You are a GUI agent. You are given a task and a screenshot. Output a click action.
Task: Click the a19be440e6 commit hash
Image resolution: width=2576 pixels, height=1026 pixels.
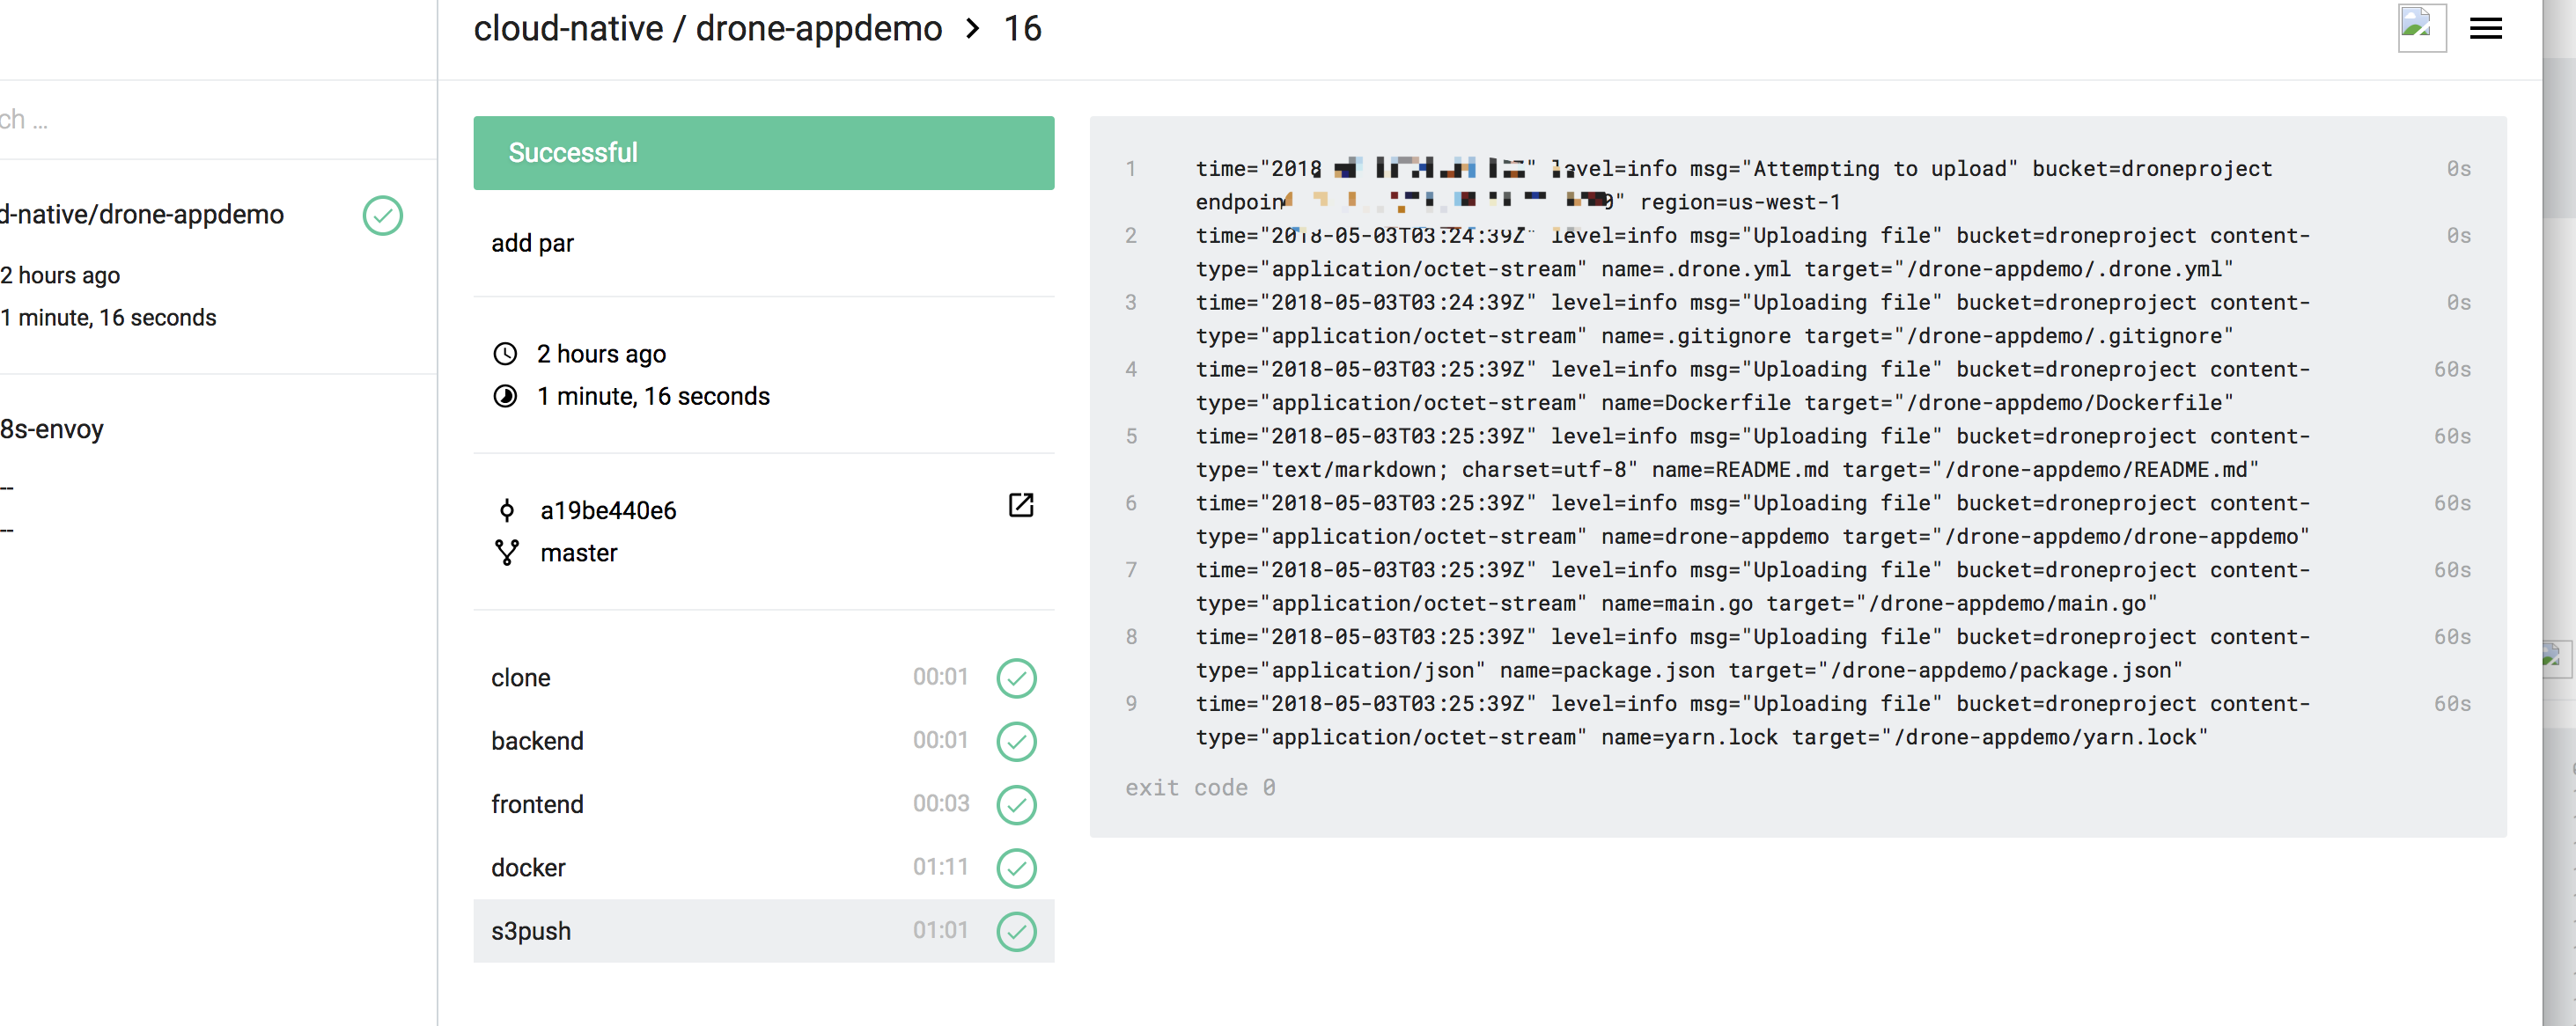pyautogui.click(x=608, y=510)
